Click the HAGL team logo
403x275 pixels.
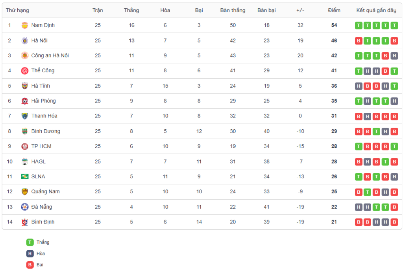point(25,161)
